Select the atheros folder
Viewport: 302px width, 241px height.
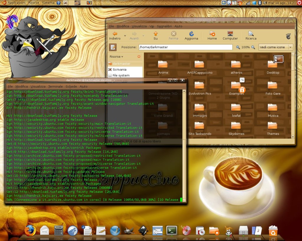236,67
